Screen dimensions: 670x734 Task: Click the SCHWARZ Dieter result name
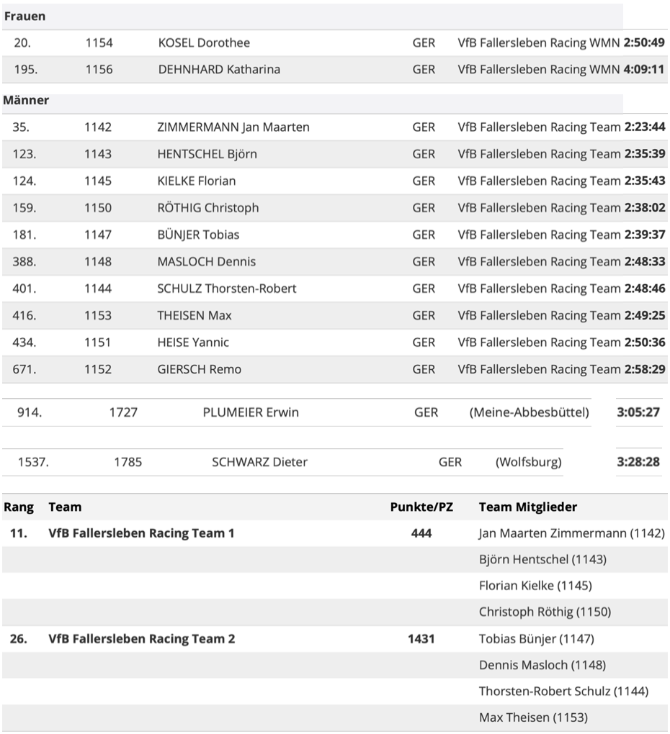pyautogui.click(x=259, y=462)
